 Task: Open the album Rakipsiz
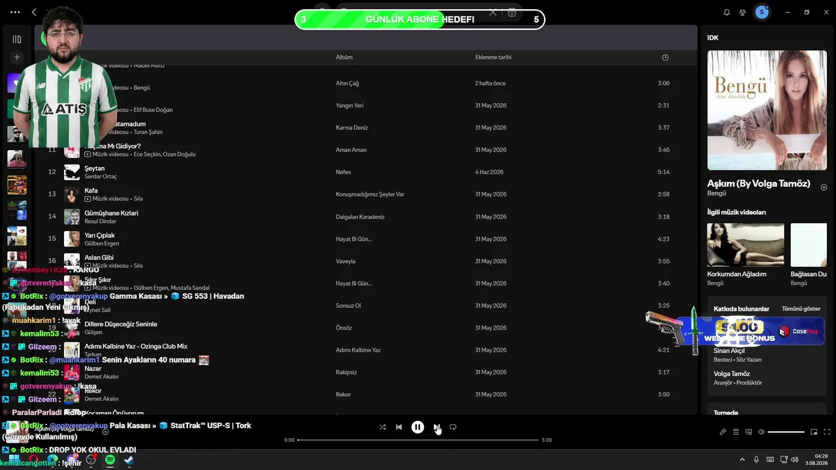(x=346, y=372)
